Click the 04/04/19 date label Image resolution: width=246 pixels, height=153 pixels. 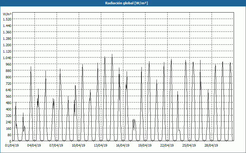[x=34, y=146]
